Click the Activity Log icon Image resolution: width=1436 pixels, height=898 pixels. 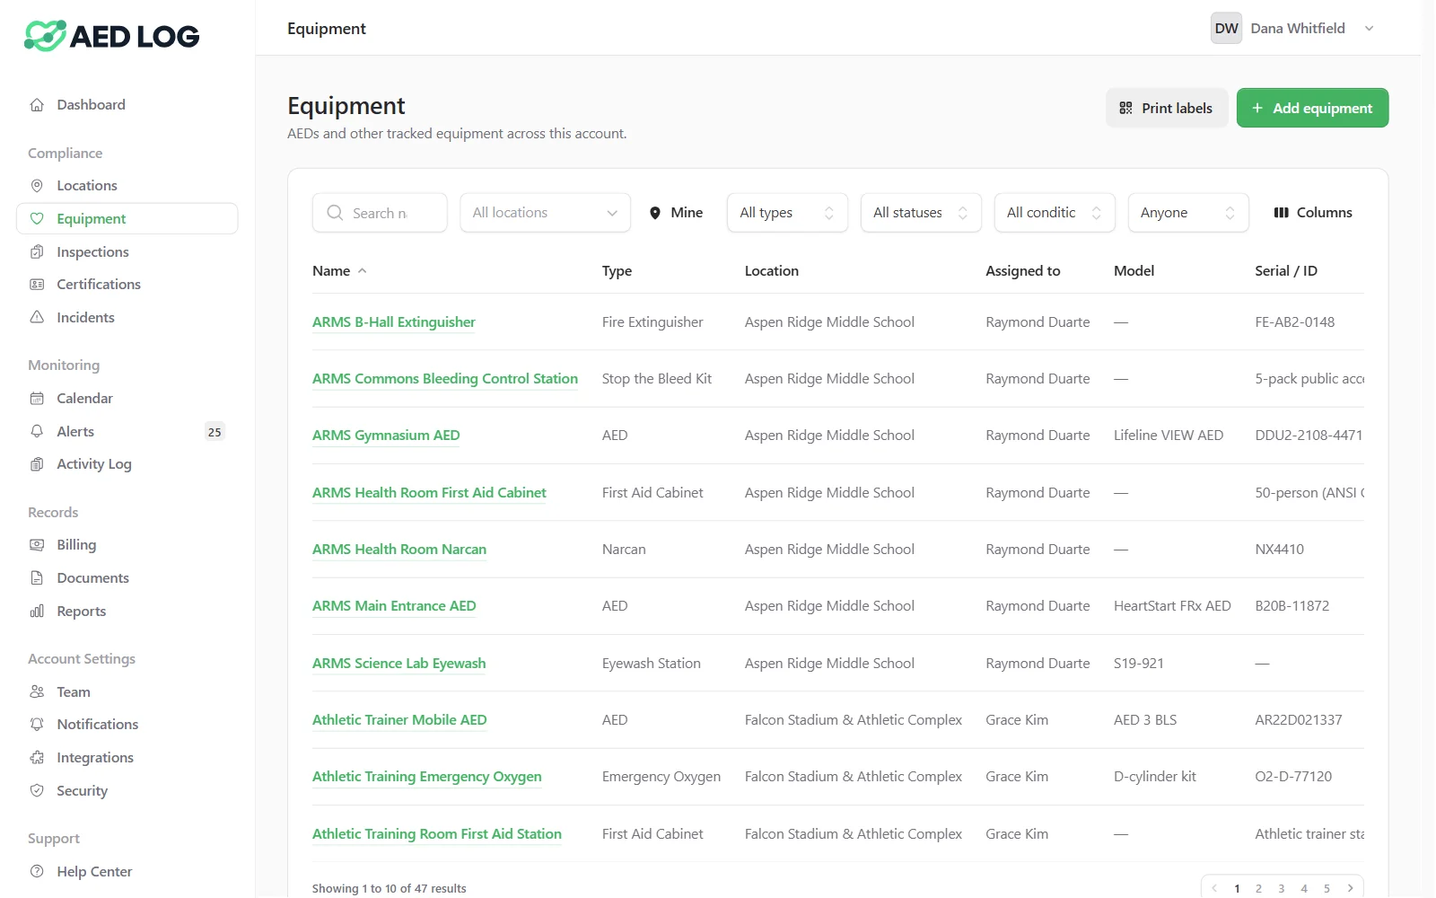(37, 464)
